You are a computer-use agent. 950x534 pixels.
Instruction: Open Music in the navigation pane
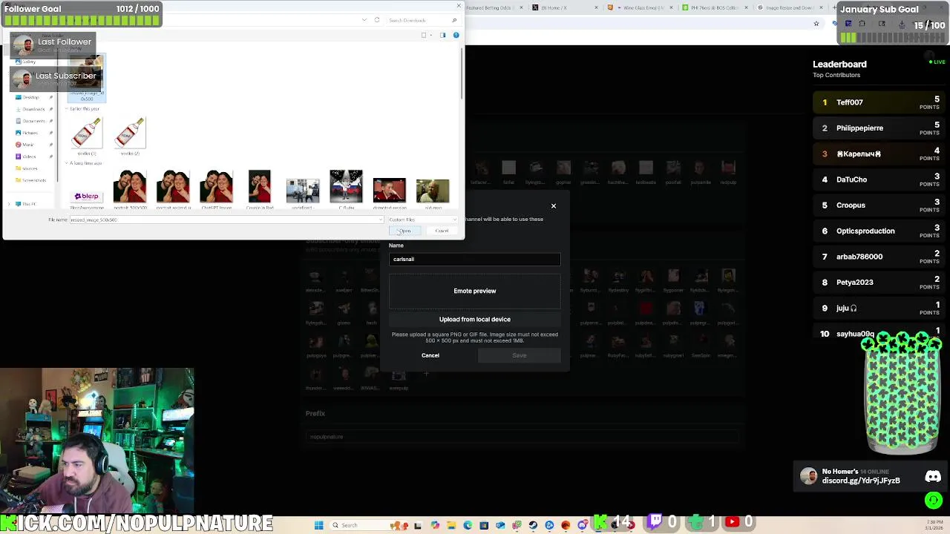28,145
